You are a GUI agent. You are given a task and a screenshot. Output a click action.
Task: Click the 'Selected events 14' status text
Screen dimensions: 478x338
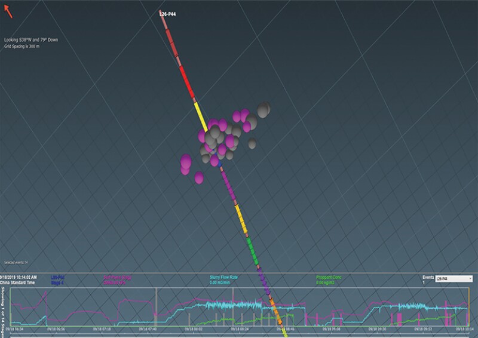[16, 262]
